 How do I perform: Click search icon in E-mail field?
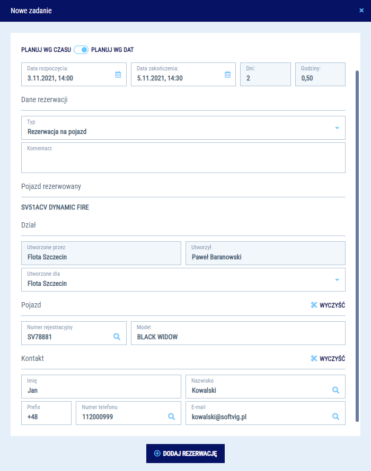tap(335, 416)
